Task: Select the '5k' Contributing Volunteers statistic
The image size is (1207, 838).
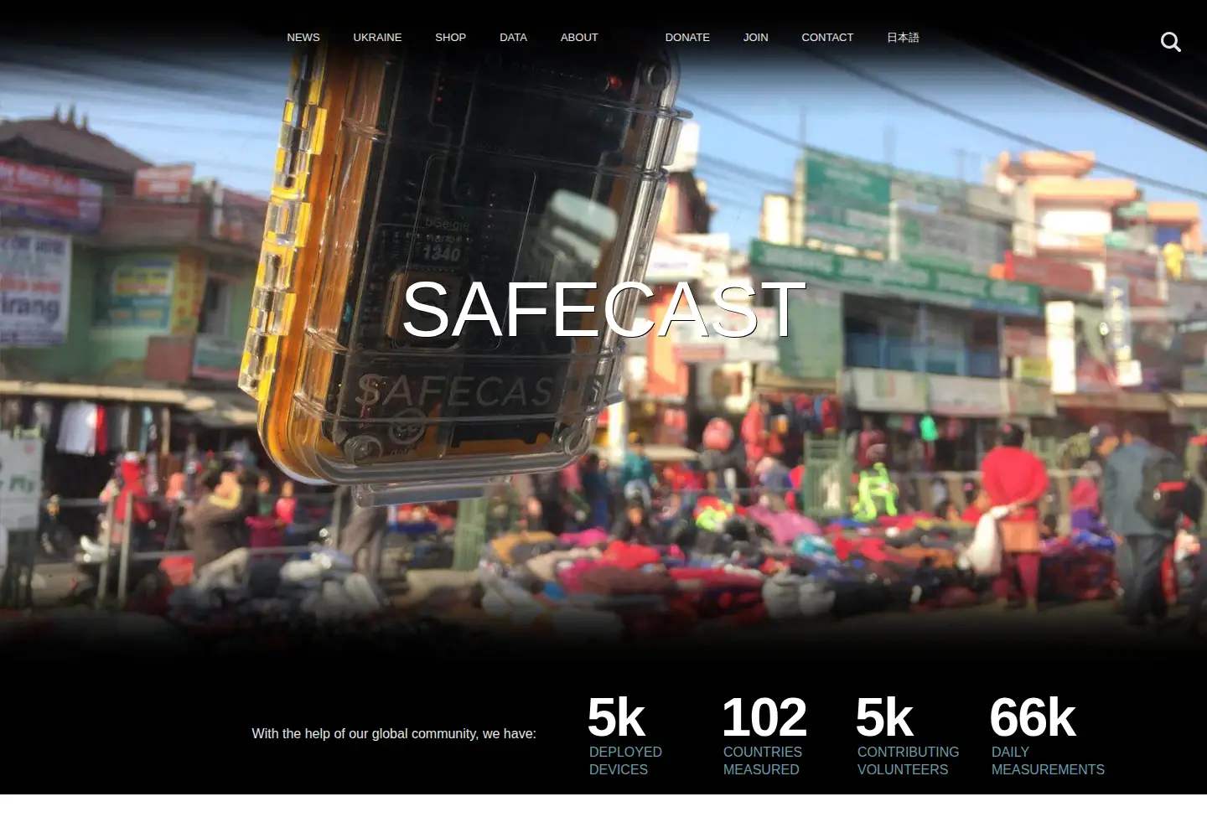Action: click(x=884, y=717)
